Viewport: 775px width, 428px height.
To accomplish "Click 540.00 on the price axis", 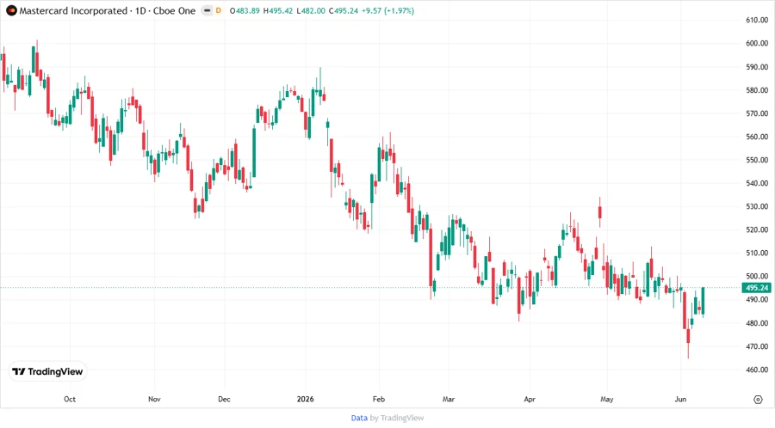I will pos(757,183).
